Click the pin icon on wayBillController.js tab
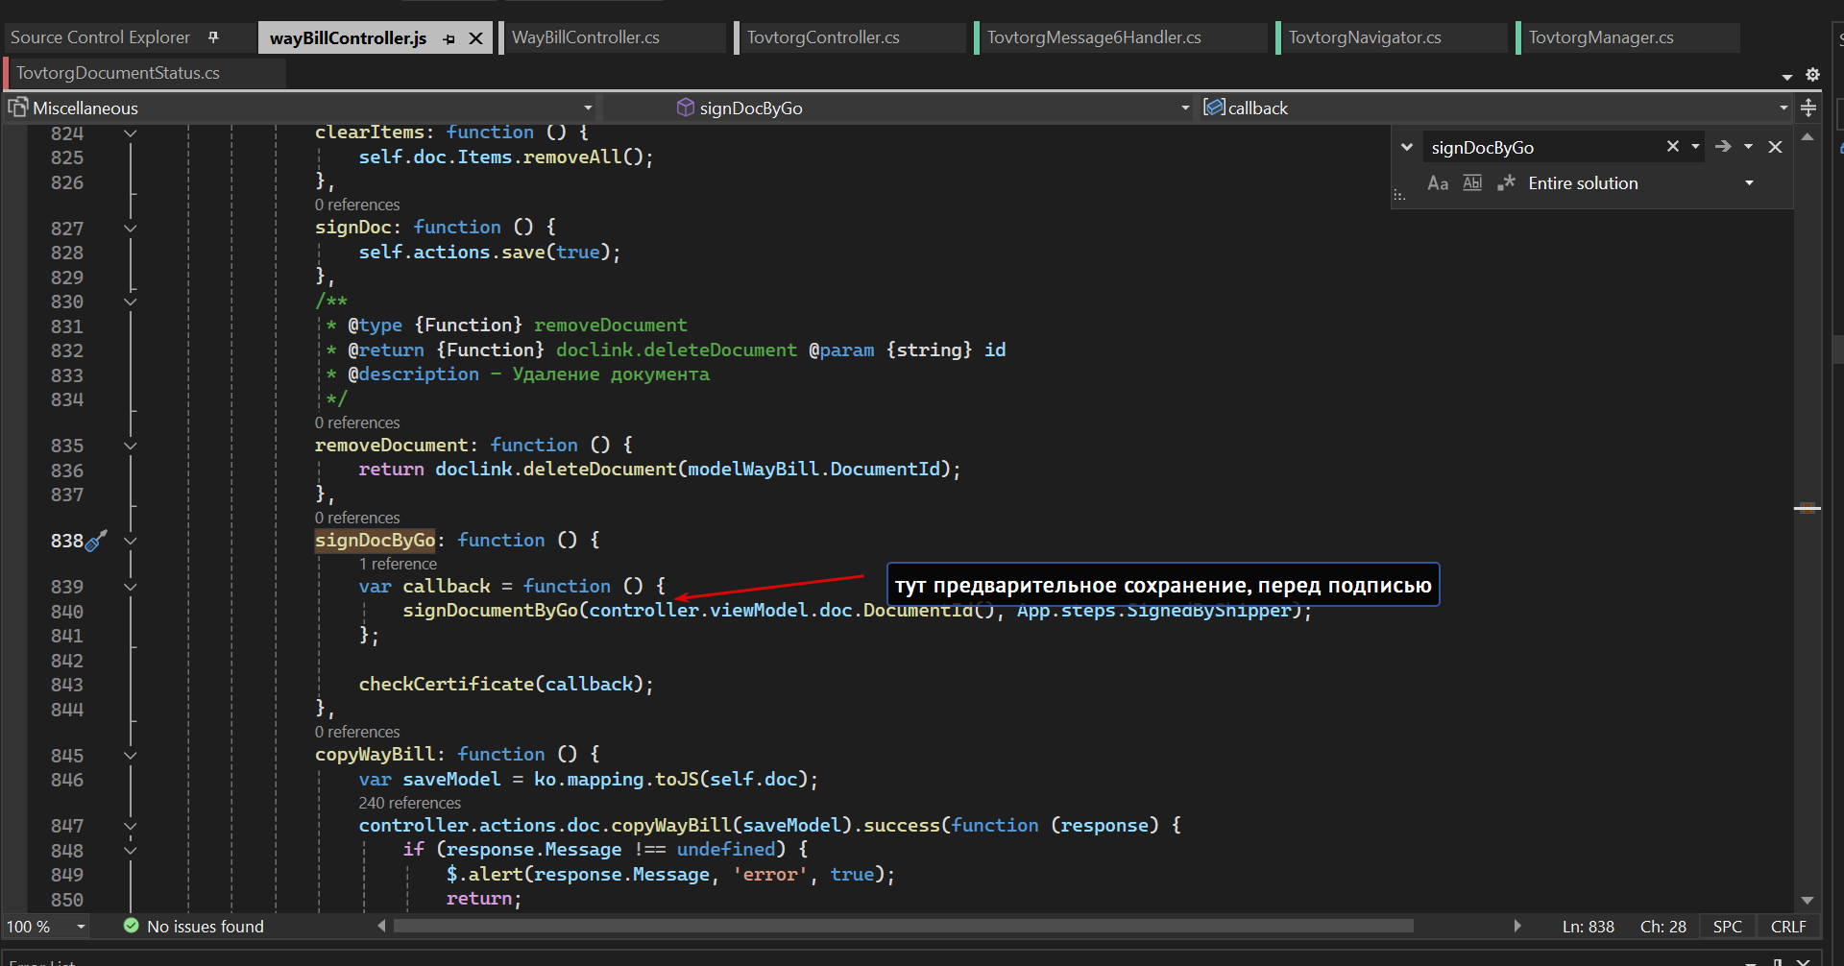This screenshot has height=966, width=1844. [449, 38]
